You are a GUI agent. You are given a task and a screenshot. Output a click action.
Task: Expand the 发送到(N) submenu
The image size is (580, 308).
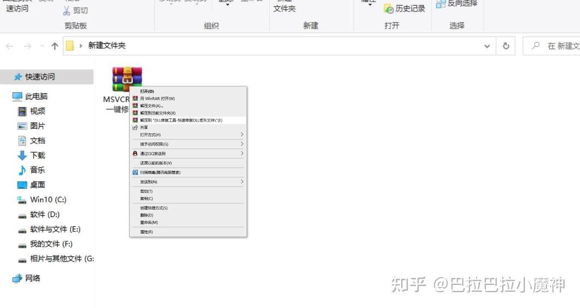[188, 182]
